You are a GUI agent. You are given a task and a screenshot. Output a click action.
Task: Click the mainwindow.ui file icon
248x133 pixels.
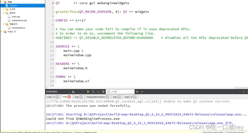coord(9,28)
